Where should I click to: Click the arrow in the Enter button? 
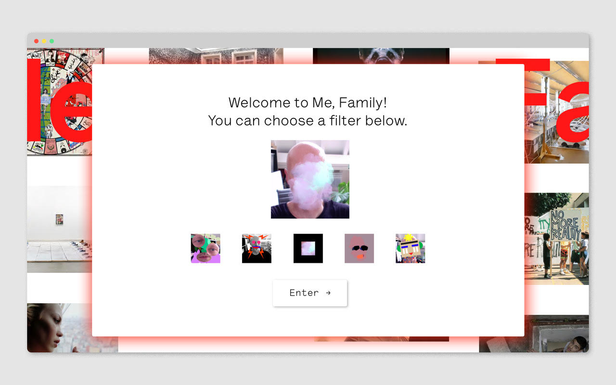(x=328, y=293)
